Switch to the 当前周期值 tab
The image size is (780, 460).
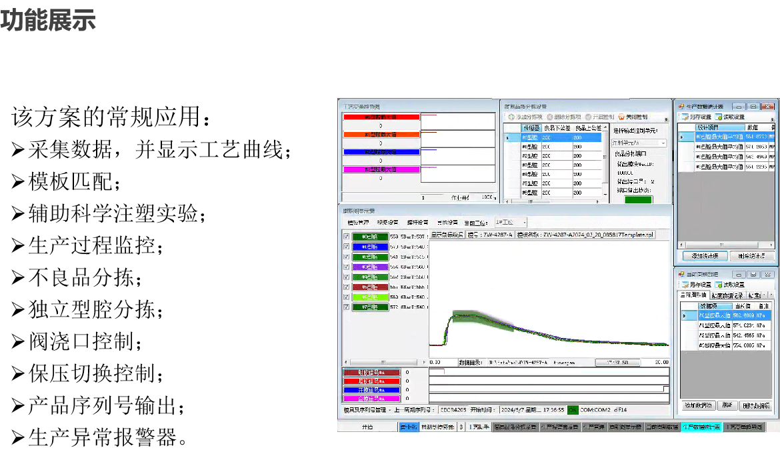tap(693, 295)
